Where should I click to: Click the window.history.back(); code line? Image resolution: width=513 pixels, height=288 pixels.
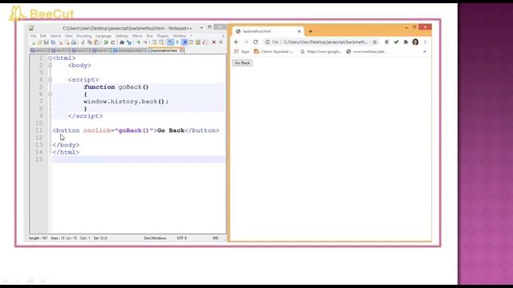coord(127,102)
